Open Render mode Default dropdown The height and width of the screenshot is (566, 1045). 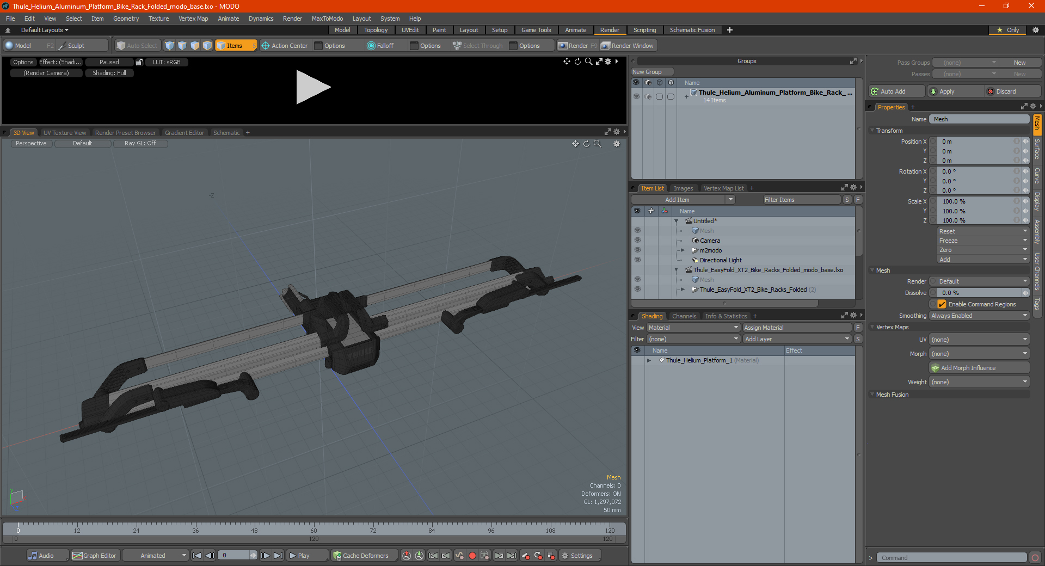983,281
